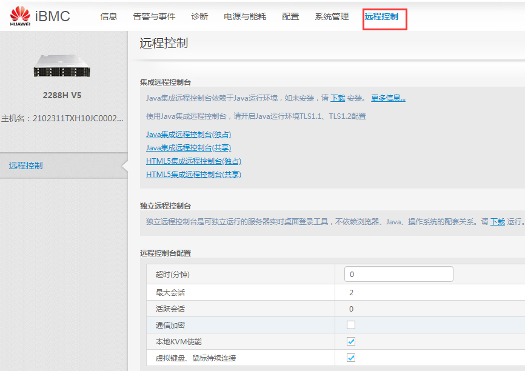The height and width of the screenshot is (371, 525).
Task: Select the 配置 menu
Action: (x=290, y=16)
